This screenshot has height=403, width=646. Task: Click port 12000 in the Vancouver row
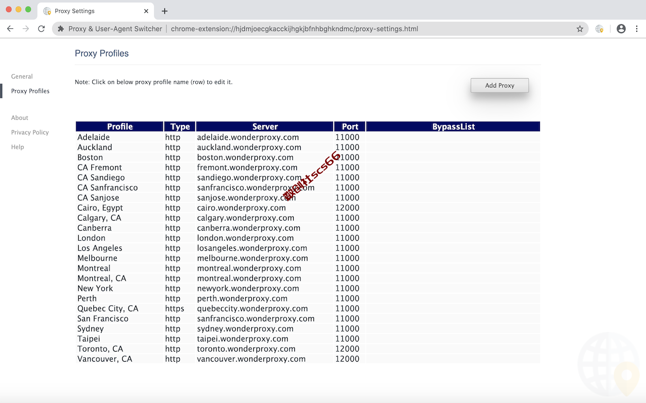click(x=347, y=359)
